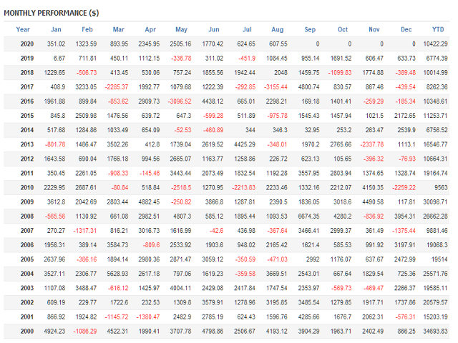Click the 2016 Jun value 4438.12

pos(213,101)
